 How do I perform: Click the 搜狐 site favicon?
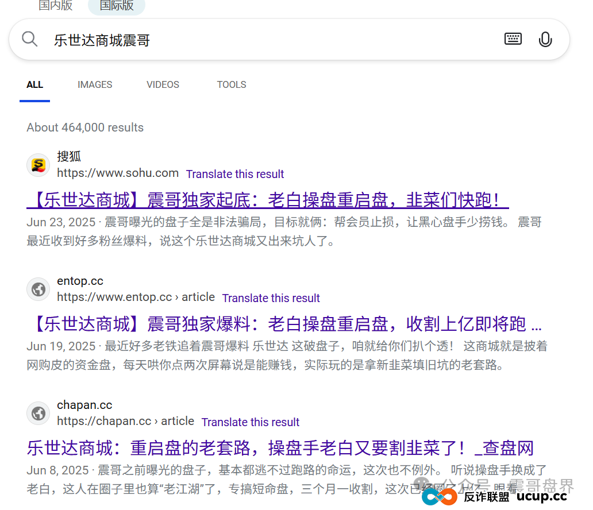click(x=38, y=165)
